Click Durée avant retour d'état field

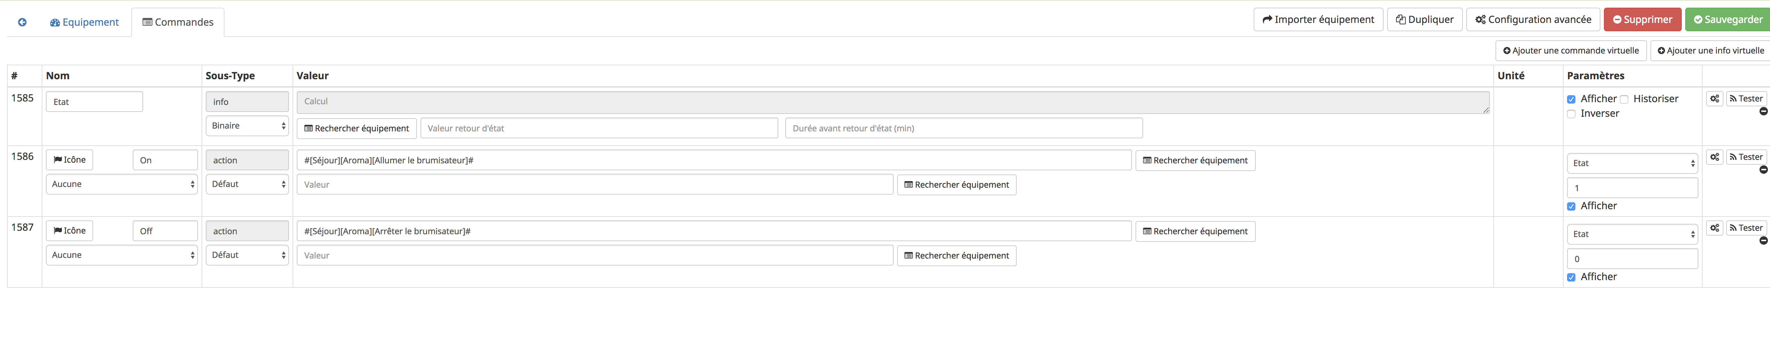click(963, 128)
